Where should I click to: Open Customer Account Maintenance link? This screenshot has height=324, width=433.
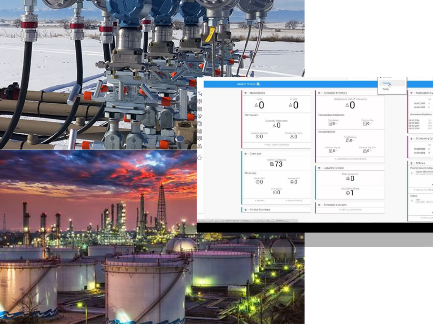tap(350, 159)
